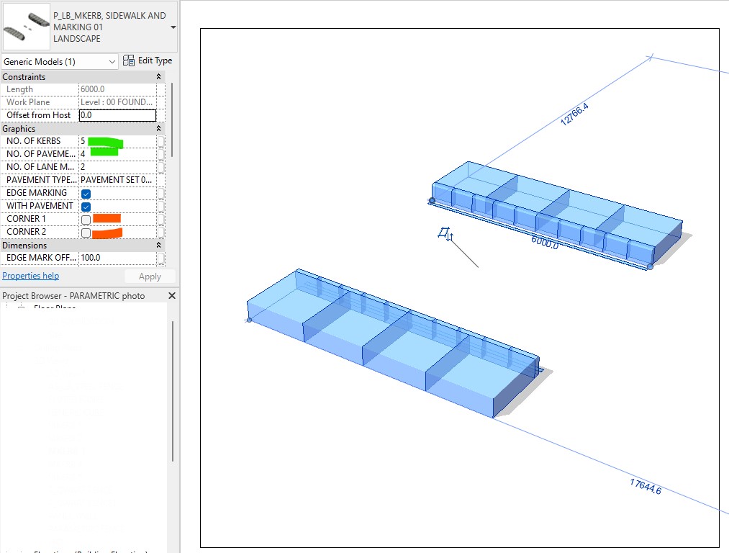Image resolution: width=729 pixels, height=553 pixels.
Task: Collapse the Dimensions section
Action: point(158,245)
